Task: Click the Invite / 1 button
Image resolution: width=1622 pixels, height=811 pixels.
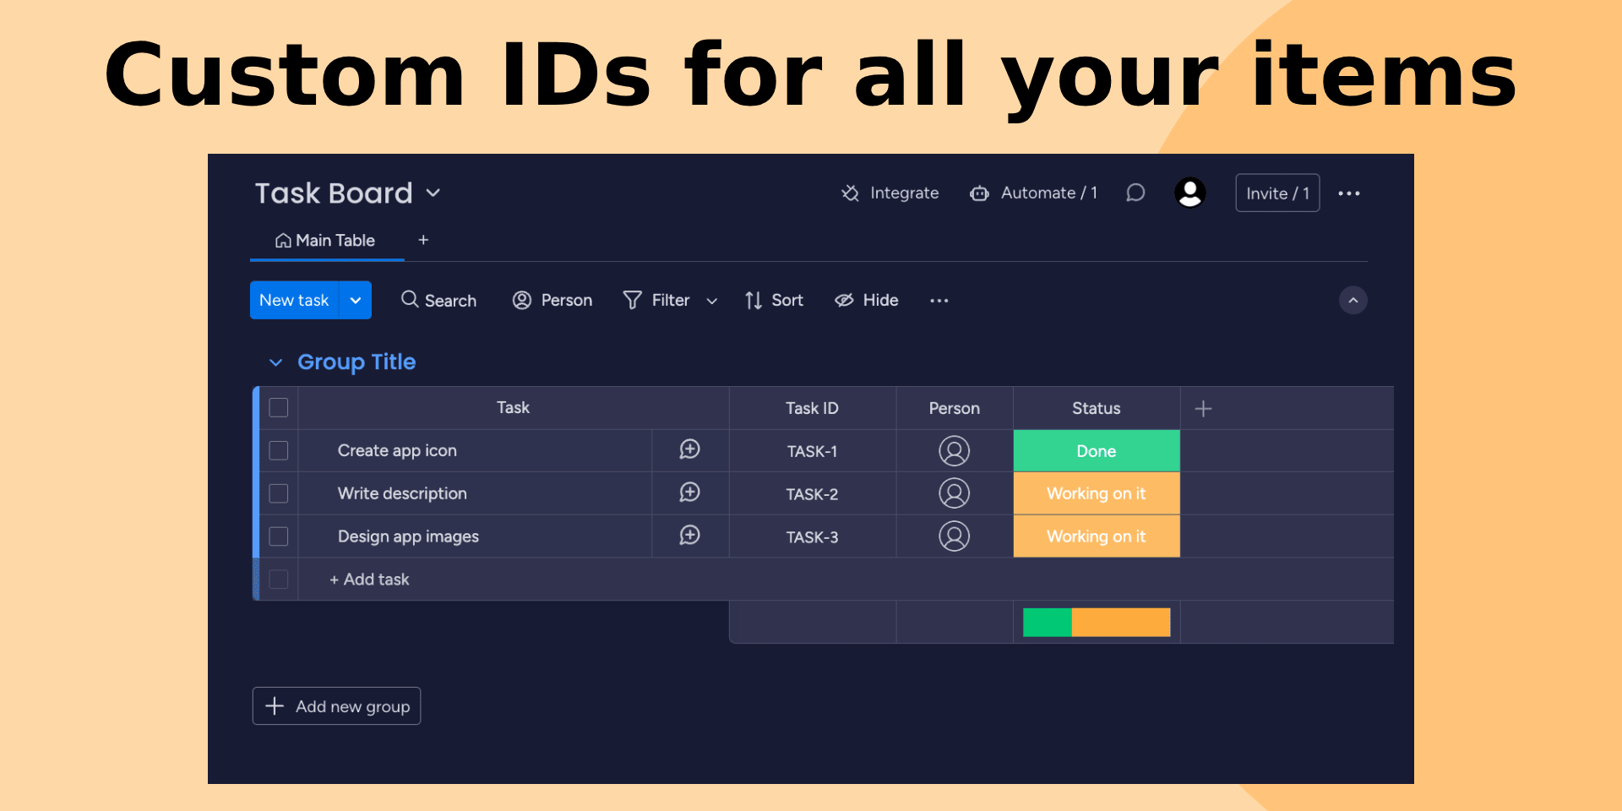Action: [x=1277, y=193]
